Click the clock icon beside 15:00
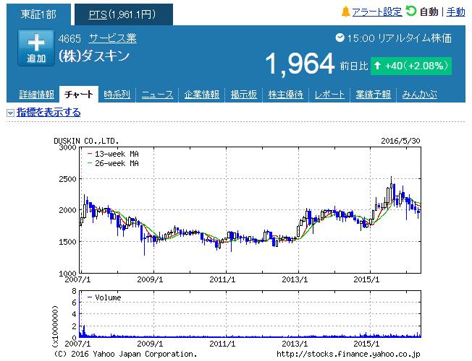The image size is (472, 361). [340, 38]
